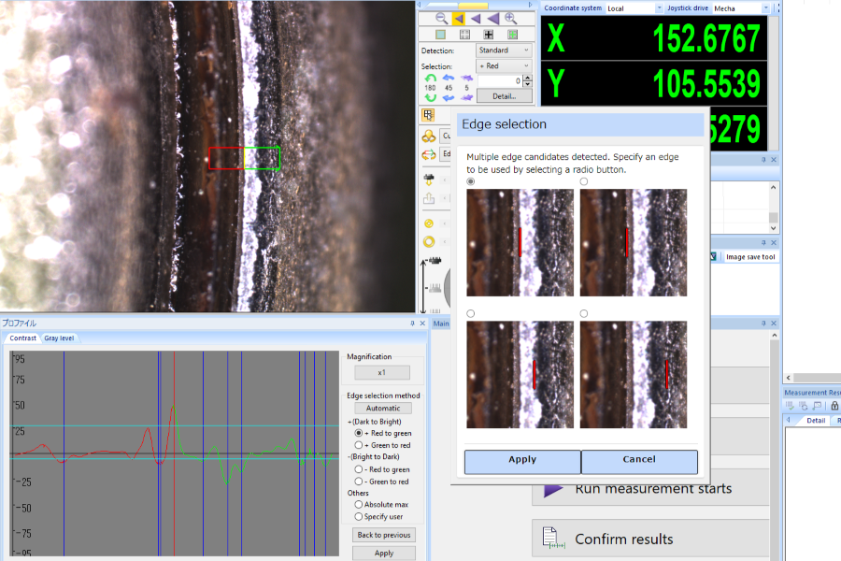The width and height of the screenshot is (841, 561).
Task: Click the three yellow circles icon
Action: pyautogui.click(x=429, y=136)
